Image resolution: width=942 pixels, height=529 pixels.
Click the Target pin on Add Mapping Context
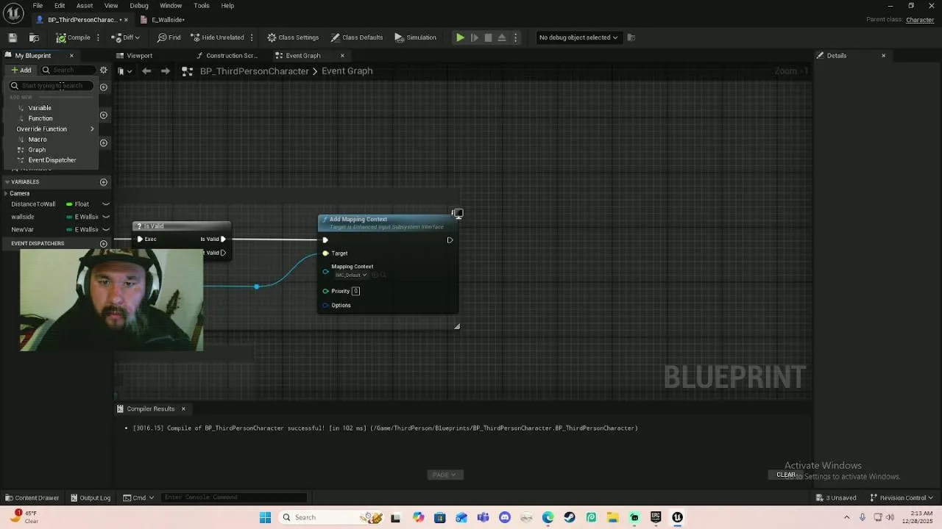[x=325, y=253]
